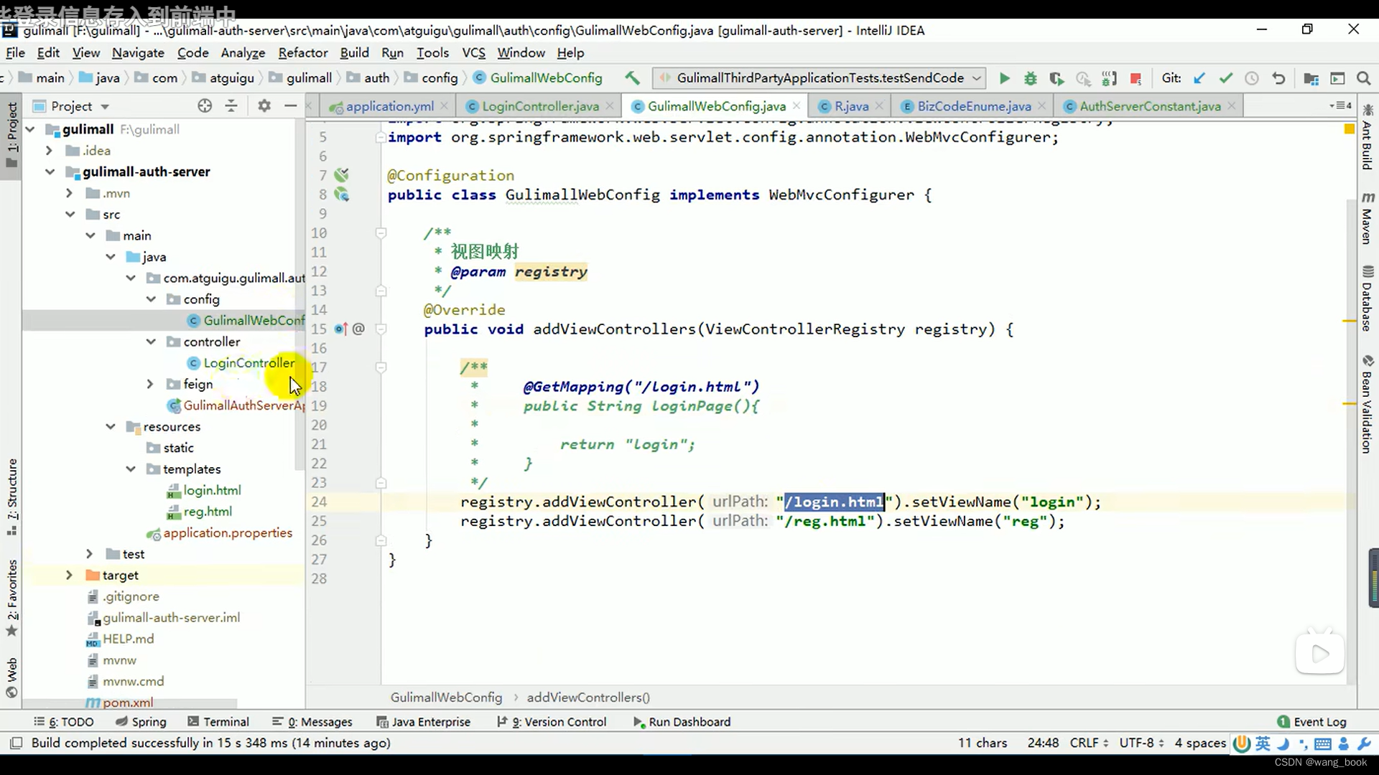Image resolution: width=1379 pixels, height=775 pixels.
Task: Stop the running process with the red square
Action: pos(1136,78)
